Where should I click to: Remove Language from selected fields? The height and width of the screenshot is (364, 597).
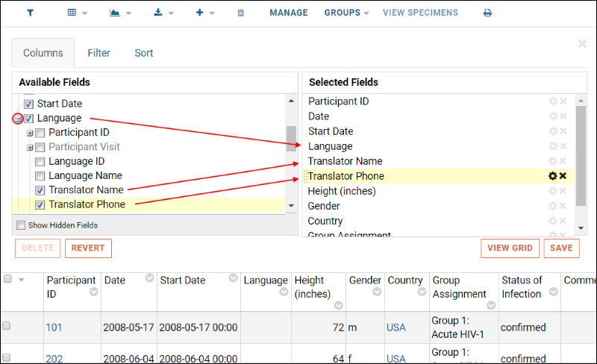tap(563, 146)
